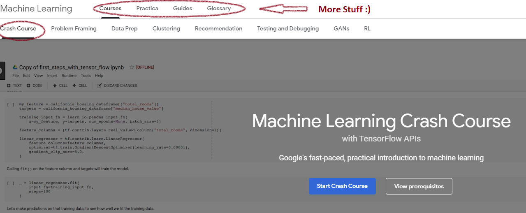Open the Machine Learning site title

pyautogui.click(x=36, y=9)
